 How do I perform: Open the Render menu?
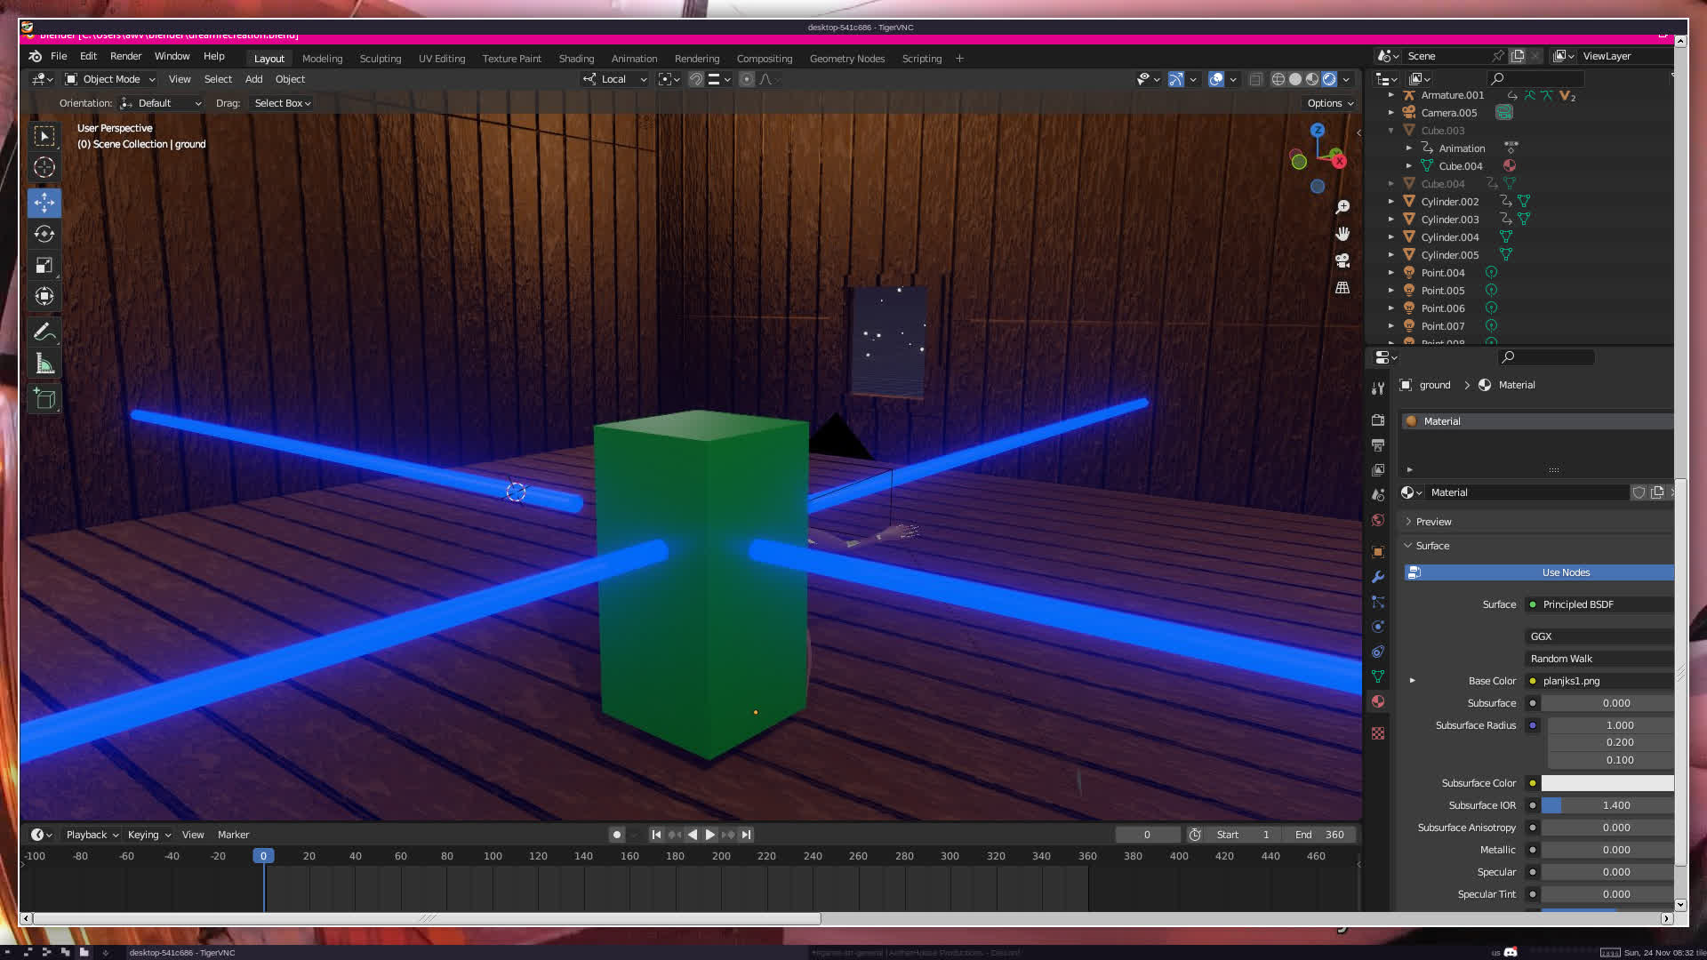click(125, 56)
